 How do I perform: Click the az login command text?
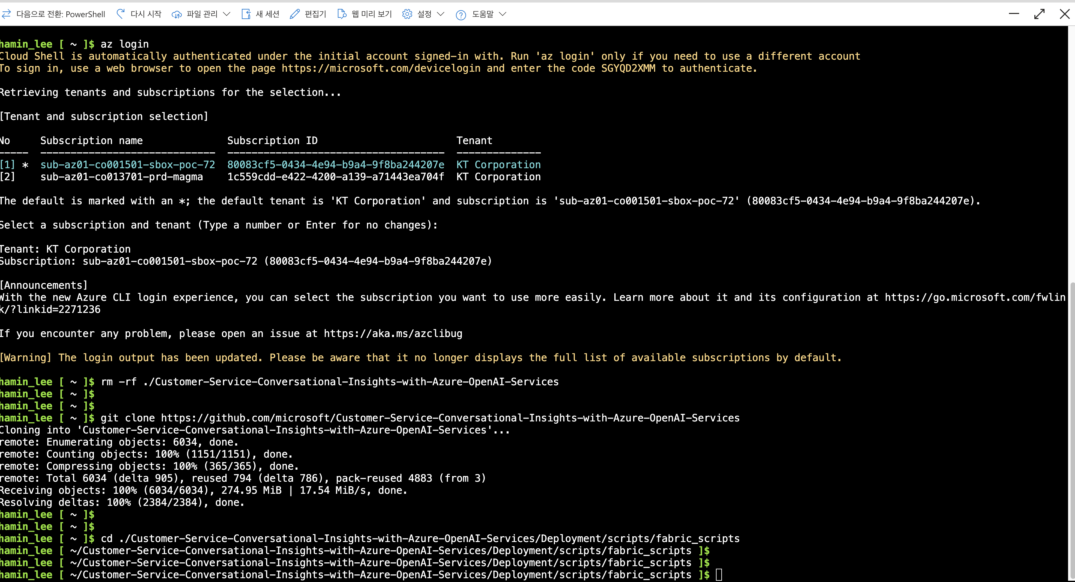[x=124, y=44]
